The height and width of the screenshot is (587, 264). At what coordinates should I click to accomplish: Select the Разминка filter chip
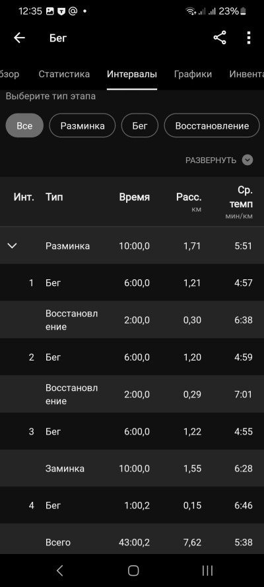[x=82, y=125]
